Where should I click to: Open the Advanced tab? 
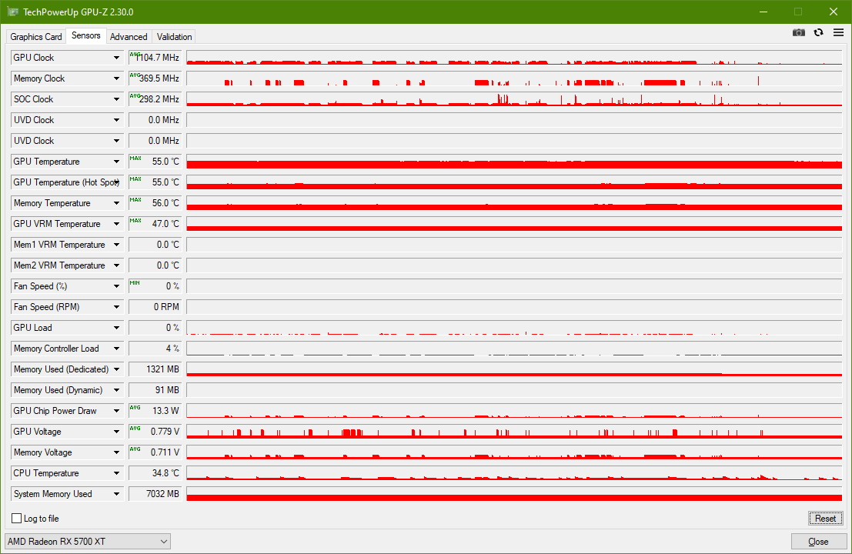(129, 36)
